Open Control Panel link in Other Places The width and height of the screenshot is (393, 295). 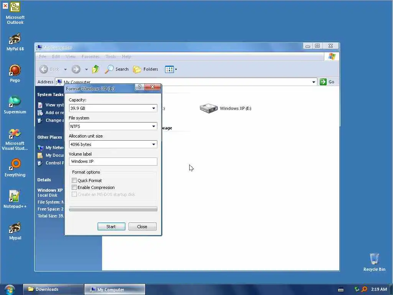[51, 163]
